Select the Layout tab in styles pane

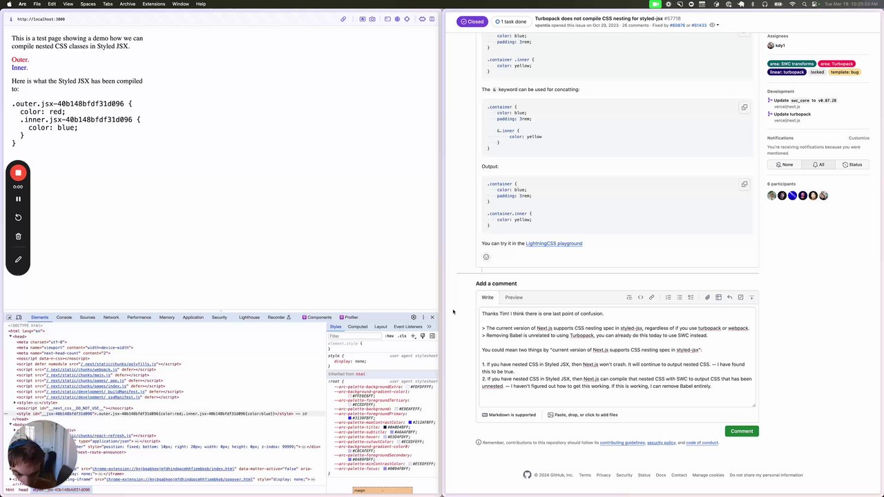click(x=381, y=327)
